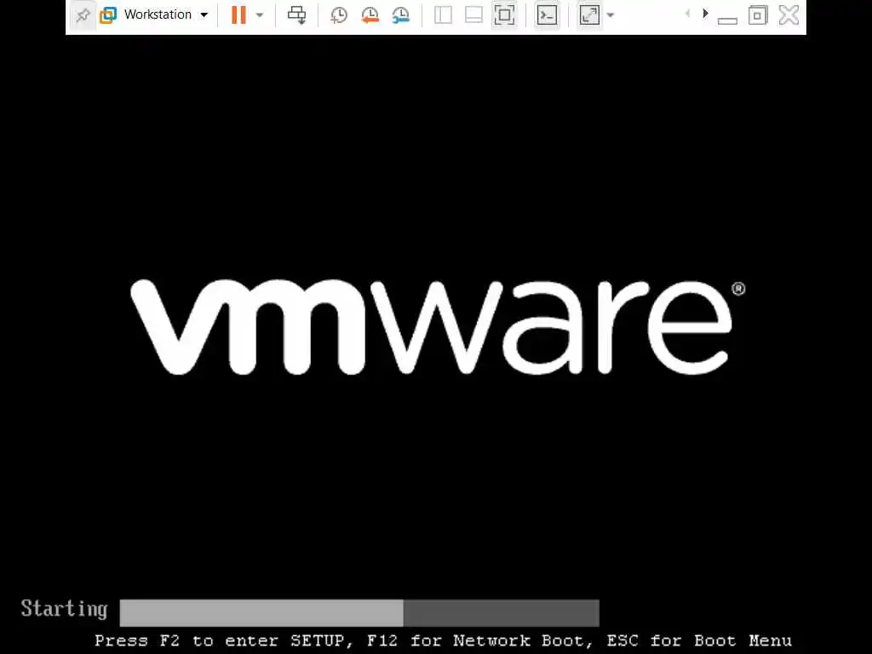Go to the next virtual machine arrow

point(705,14)
